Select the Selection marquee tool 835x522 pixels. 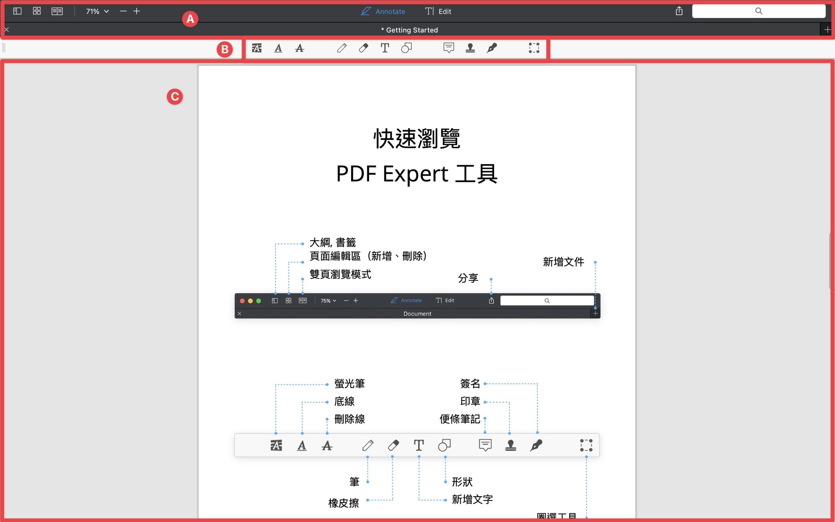click(x=534, y=48)
